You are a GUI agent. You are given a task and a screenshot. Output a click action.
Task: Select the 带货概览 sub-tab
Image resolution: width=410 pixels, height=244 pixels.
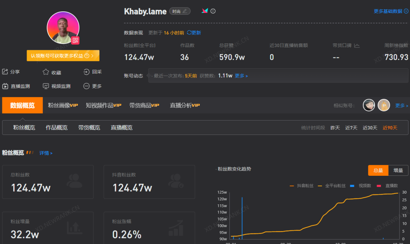pyautogui.click(x=89, y=127)
